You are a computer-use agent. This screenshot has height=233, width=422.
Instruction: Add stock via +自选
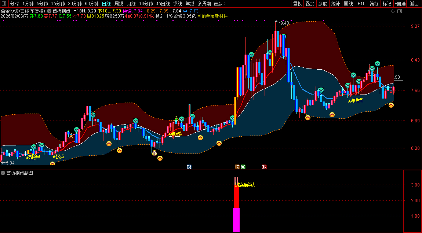pyautogui.click(x=400, y=4)
